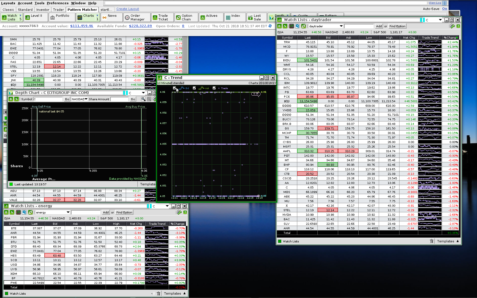This screenshot has width=477, height=298.
Task: Open the Index tool
Action: click(x=235, y=18)
